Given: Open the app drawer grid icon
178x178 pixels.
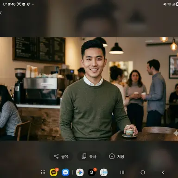Looking at the screenshot, I should coord(43,172).
